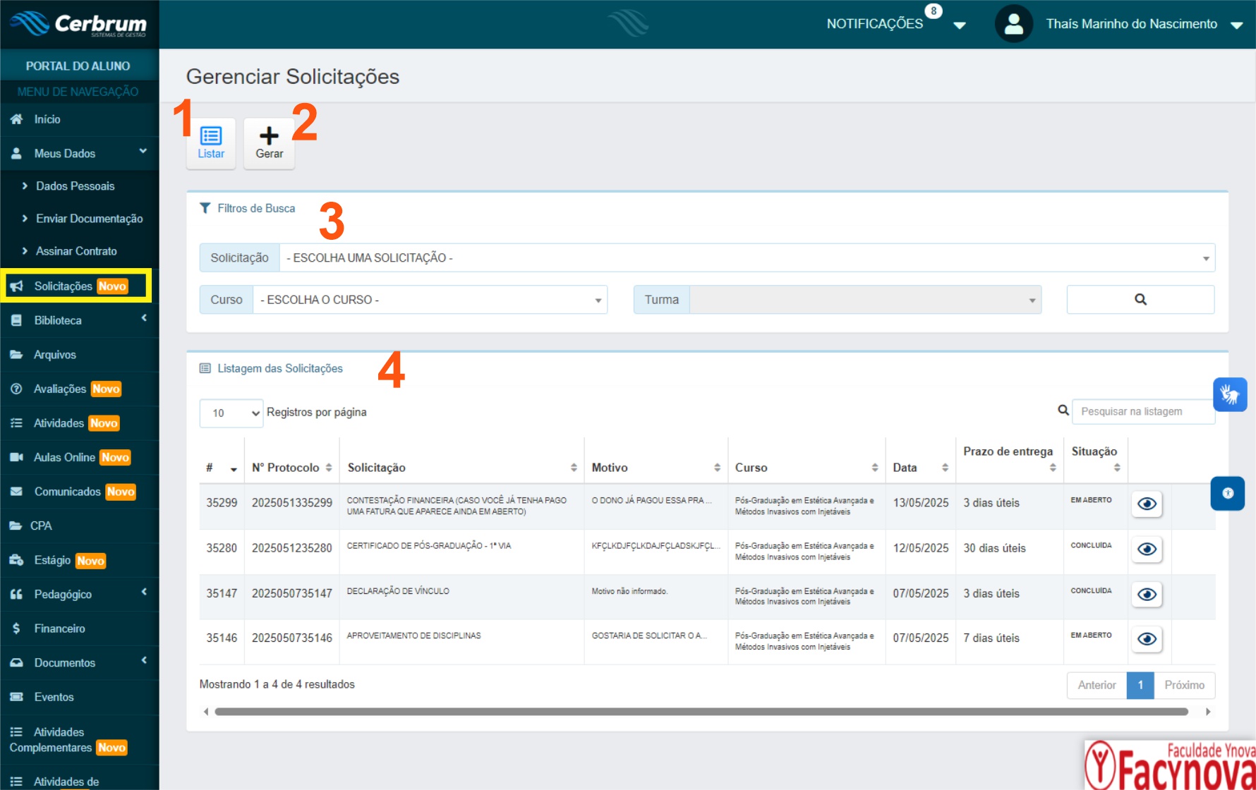Click the Gerar plus icon button
The width and height of the screenshot is (1256, 790).
tap(269, 143)
